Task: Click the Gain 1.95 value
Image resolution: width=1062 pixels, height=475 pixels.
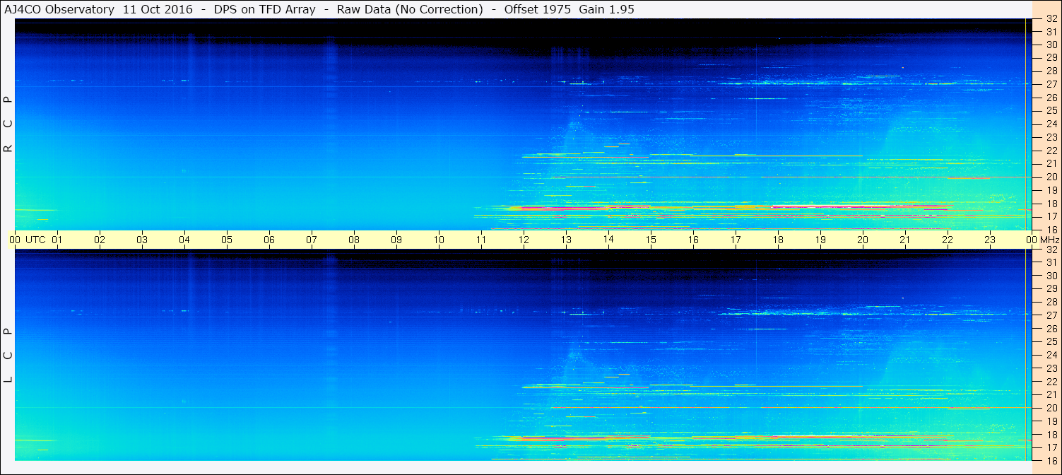Action: 606,9
